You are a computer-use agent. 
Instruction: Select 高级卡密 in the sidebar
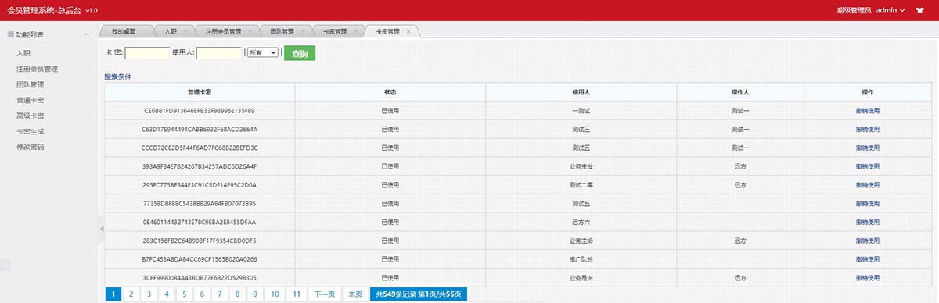click(x=30, y=116)
